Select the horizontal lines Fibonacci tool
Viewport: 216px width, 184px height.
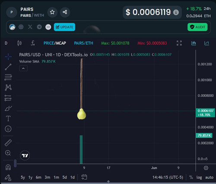click(8, 77)
